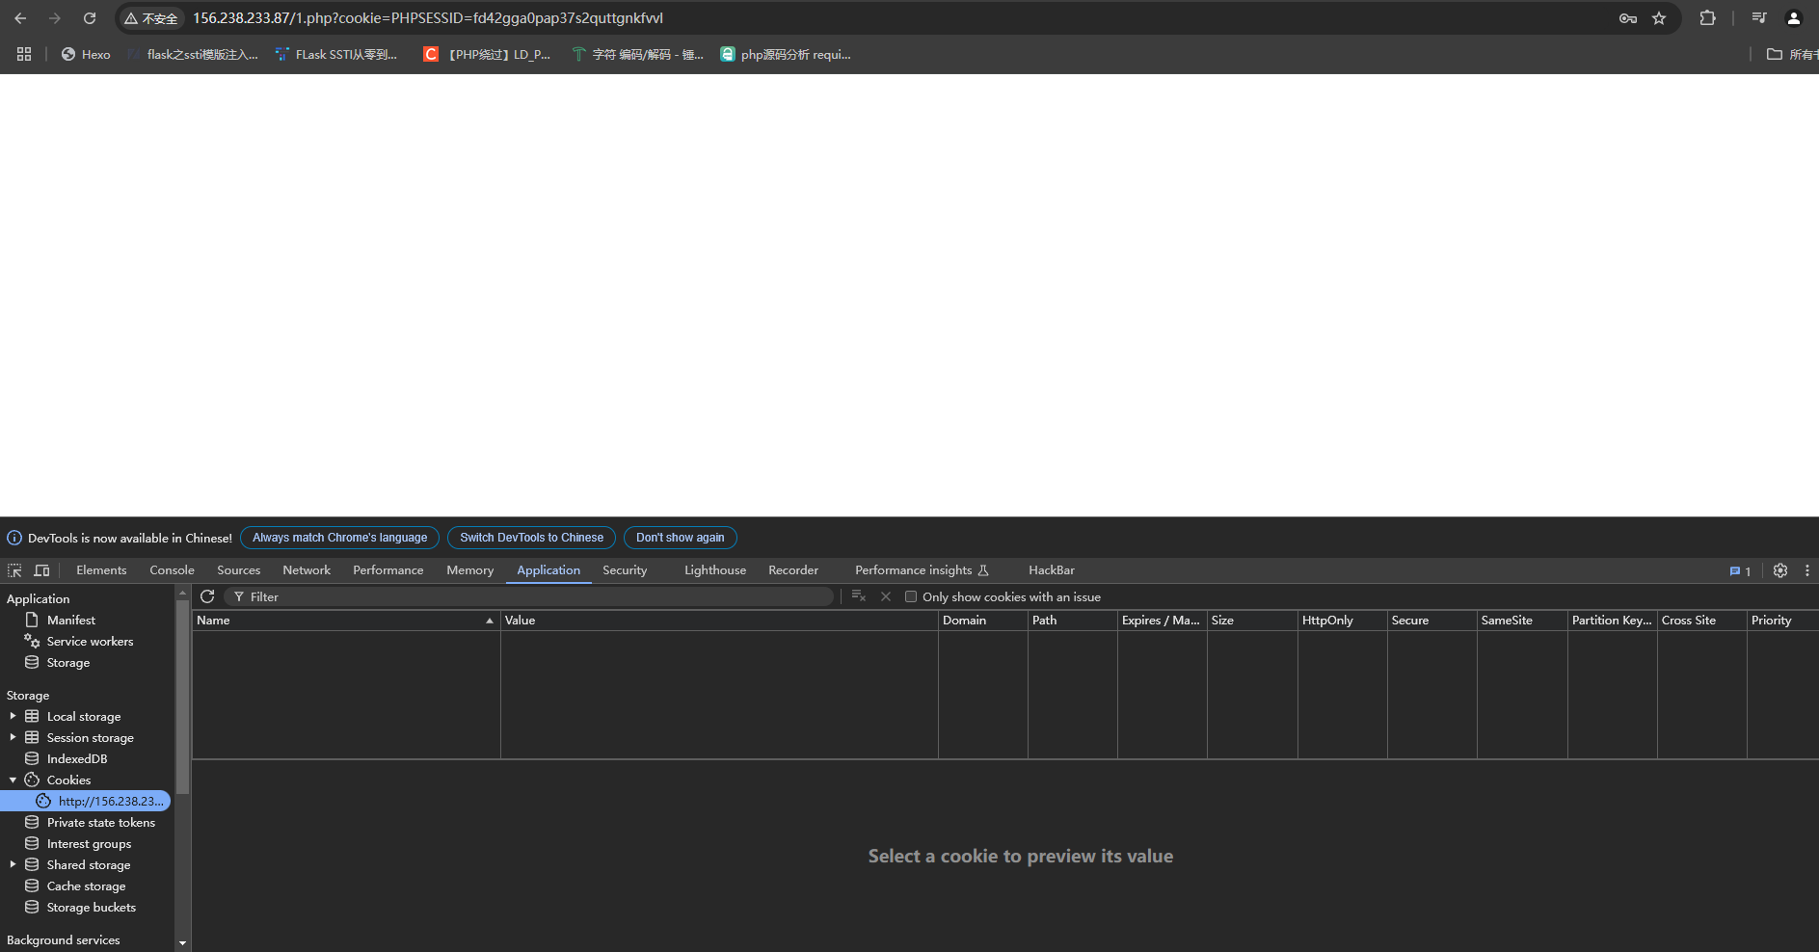Open DevTools settings gear
1819x952 pixels.
pos(1779,570)
